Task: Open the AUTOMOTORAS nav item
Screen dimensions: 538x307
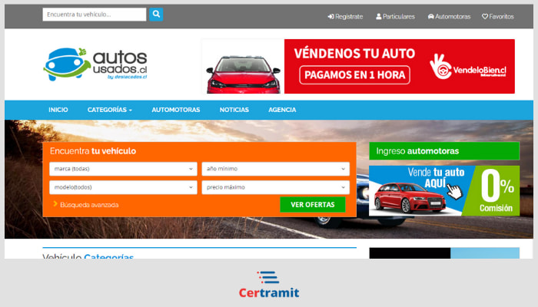Action: pos(176,110)
